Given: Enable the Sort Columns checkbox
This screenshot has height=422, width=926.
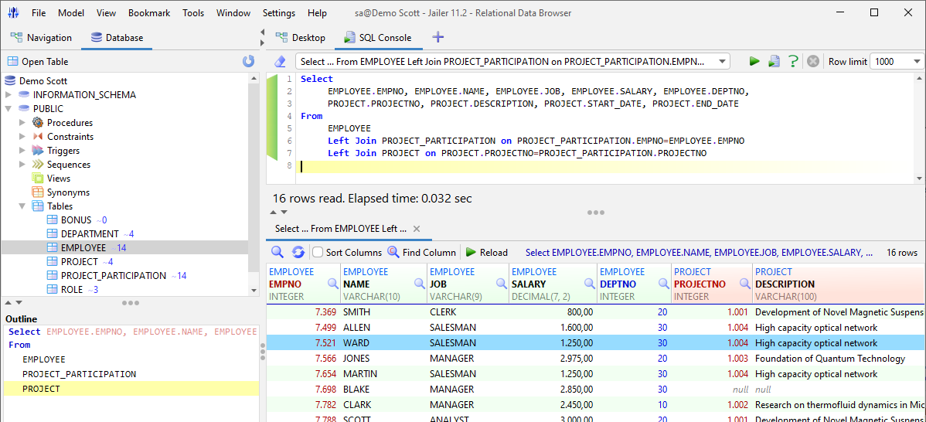Looking at the screenshot, I should 317,252.
